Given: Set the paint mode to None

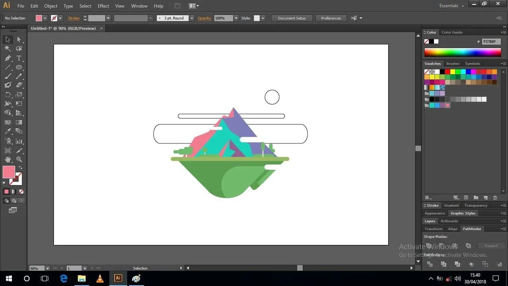Looking at the screenshot, I should (21, 191).
